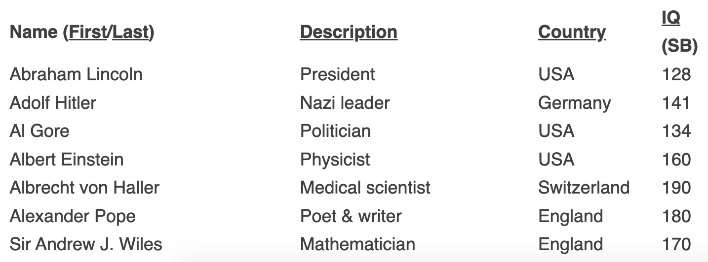Click the name Adolf Hitler
This screenshot has height=262, width=708.
tap(53, 103)
